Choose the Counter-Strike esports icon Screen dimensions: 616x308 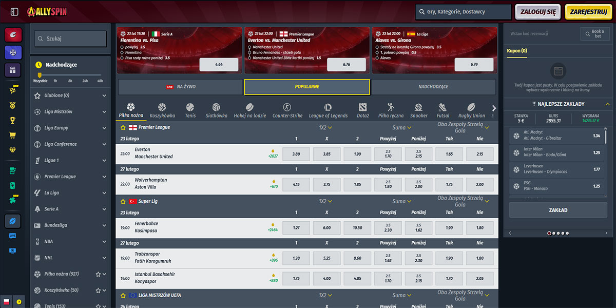click(x=287, y=110)
